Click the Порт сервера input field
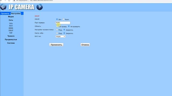Image resolution: width=172 pixels, height=96 pixels. pyautogui.click(x=63, y=23)
